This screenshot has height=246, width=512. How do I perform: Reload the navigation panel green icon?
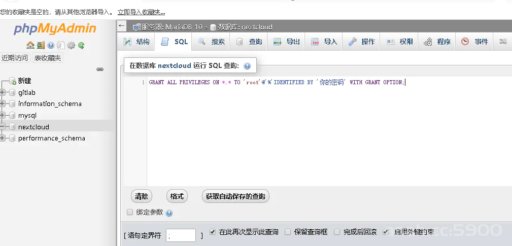pyautogui.click(x=81, y=45)
